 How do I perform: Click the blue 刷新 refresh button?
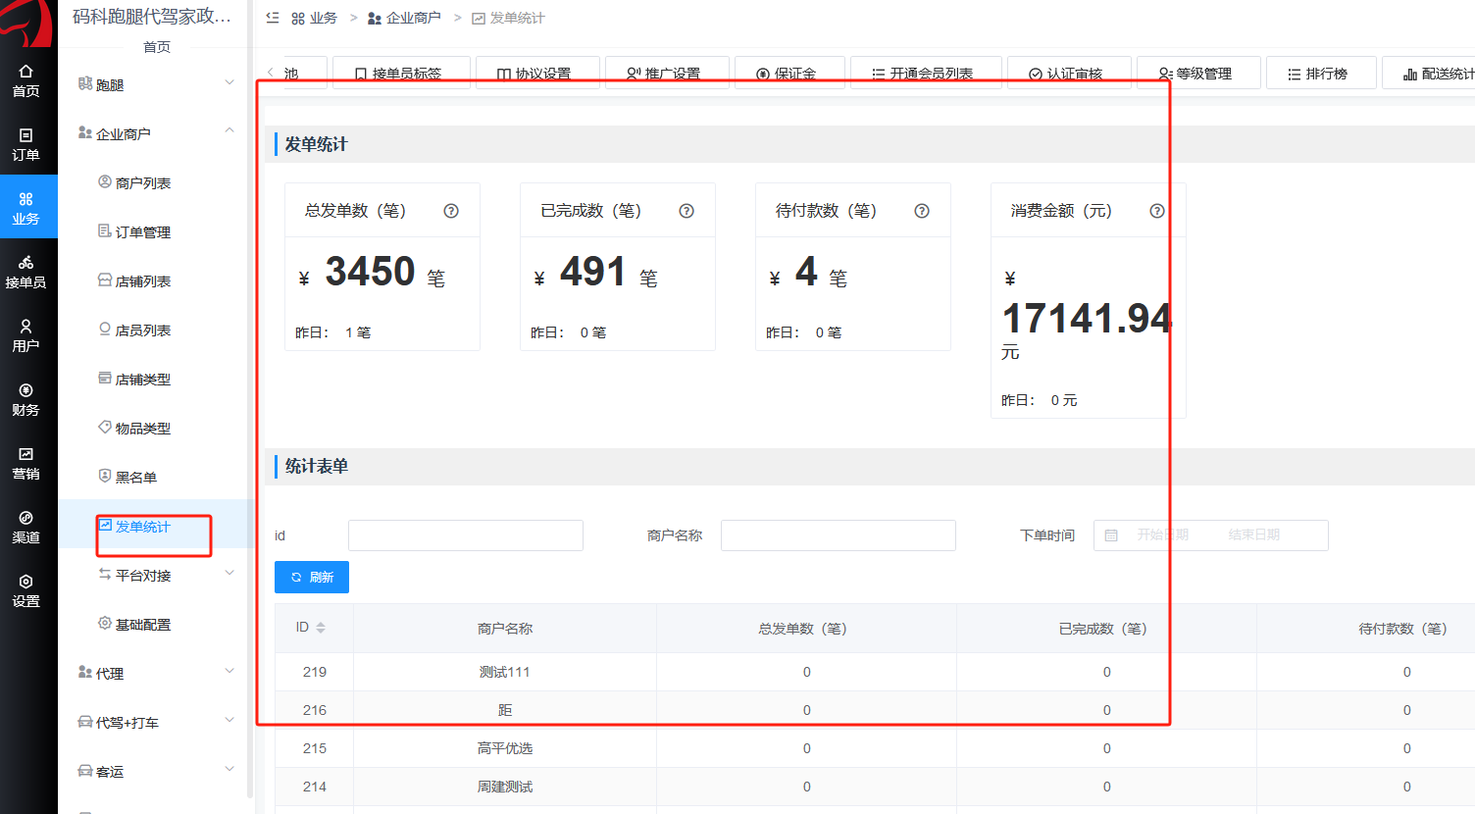tap(312, 577)
